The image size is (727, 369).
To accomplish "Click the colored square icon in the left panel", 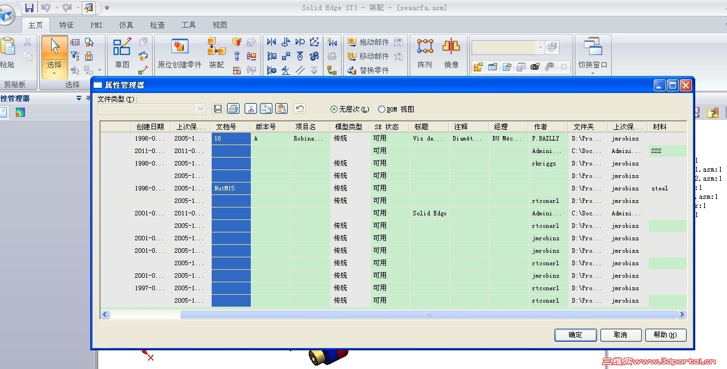I will [20, 113].
